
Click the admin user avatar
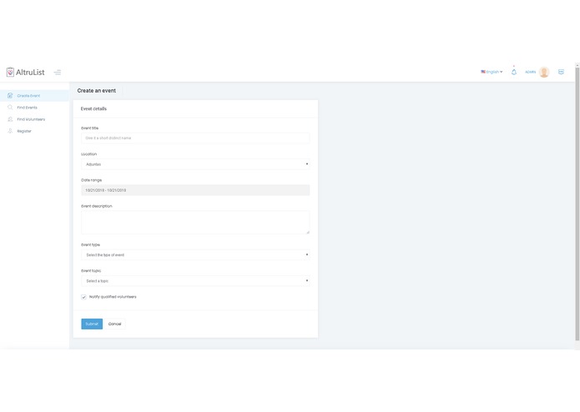coord(544,72)
